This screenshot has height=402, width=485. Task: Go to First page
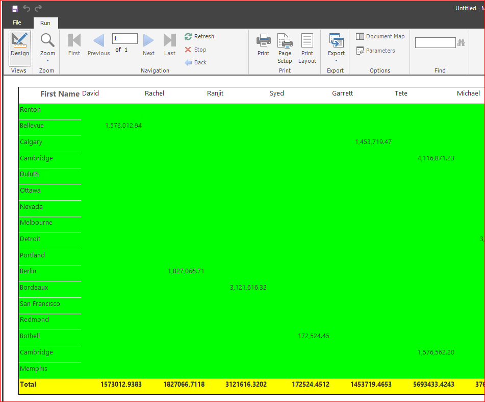74,45
